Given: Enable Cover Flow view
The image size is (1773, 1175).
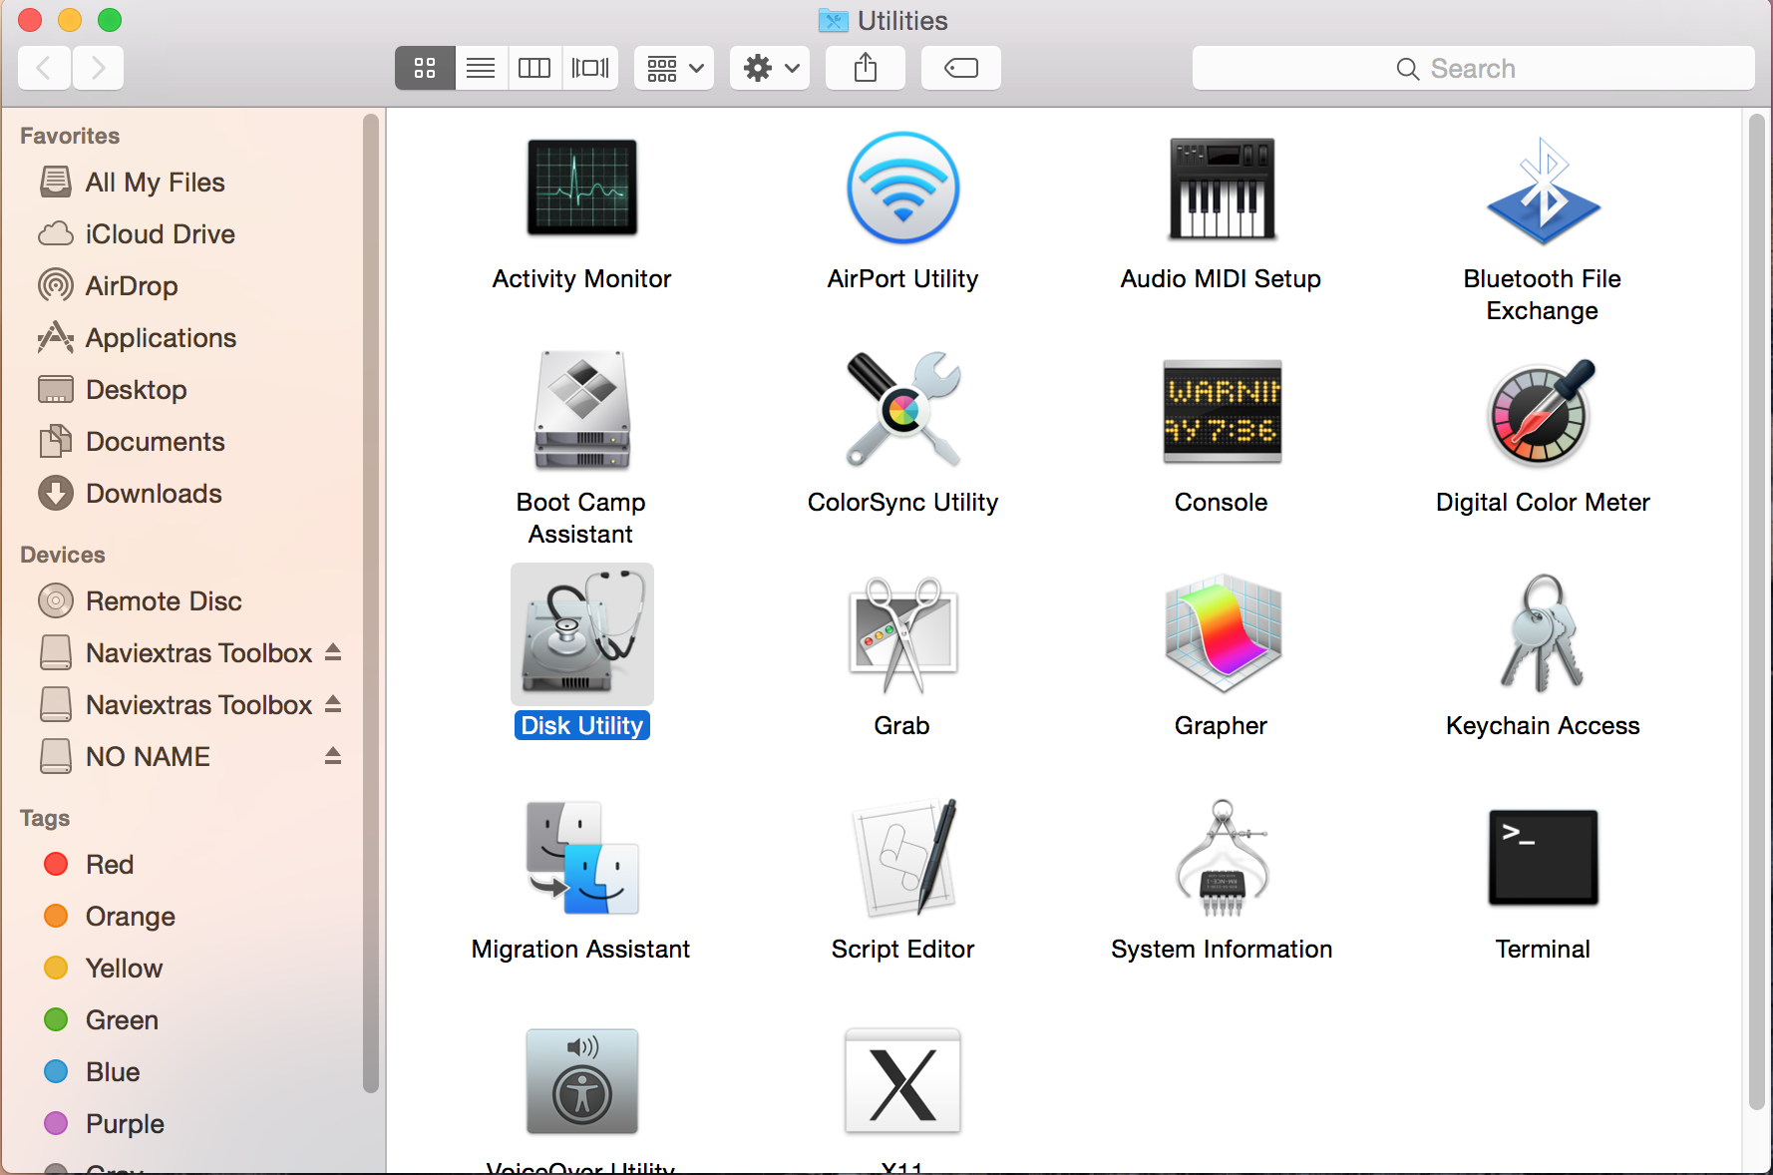Looking at the screenshot, I should tap(589, 68).
